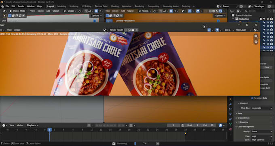Expand the Grease Pencil panel
Screen dimensions: 275x146
click(243, 118)
